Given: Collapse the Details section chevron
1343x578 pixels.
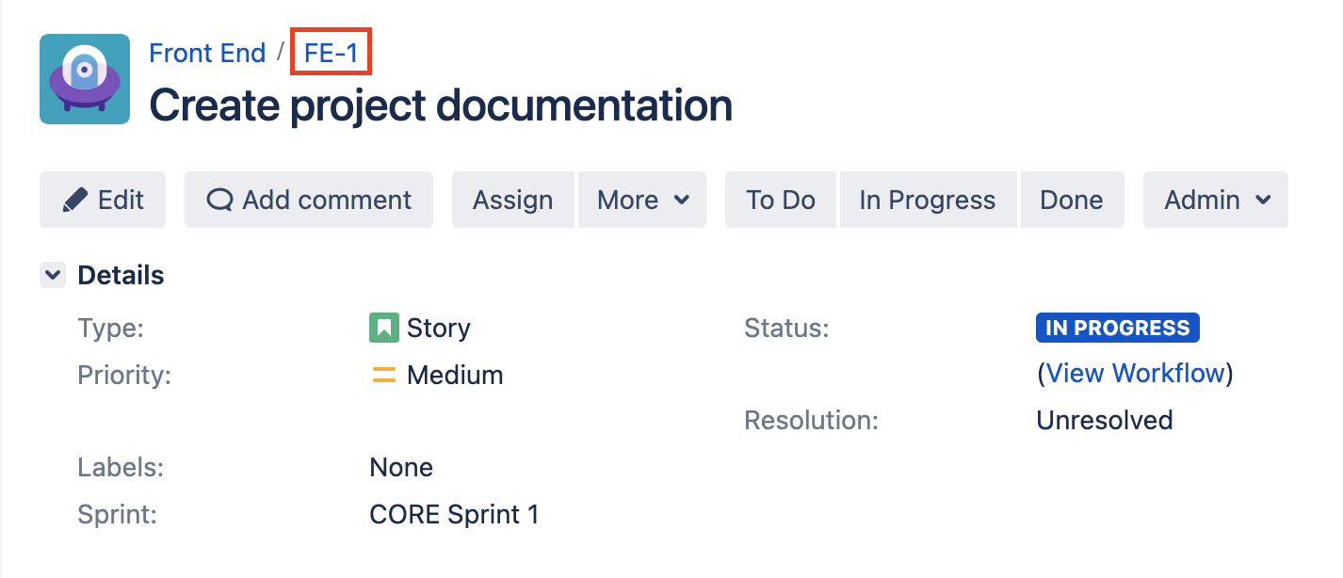Looking at the screenshot, I should click(53, 276).
